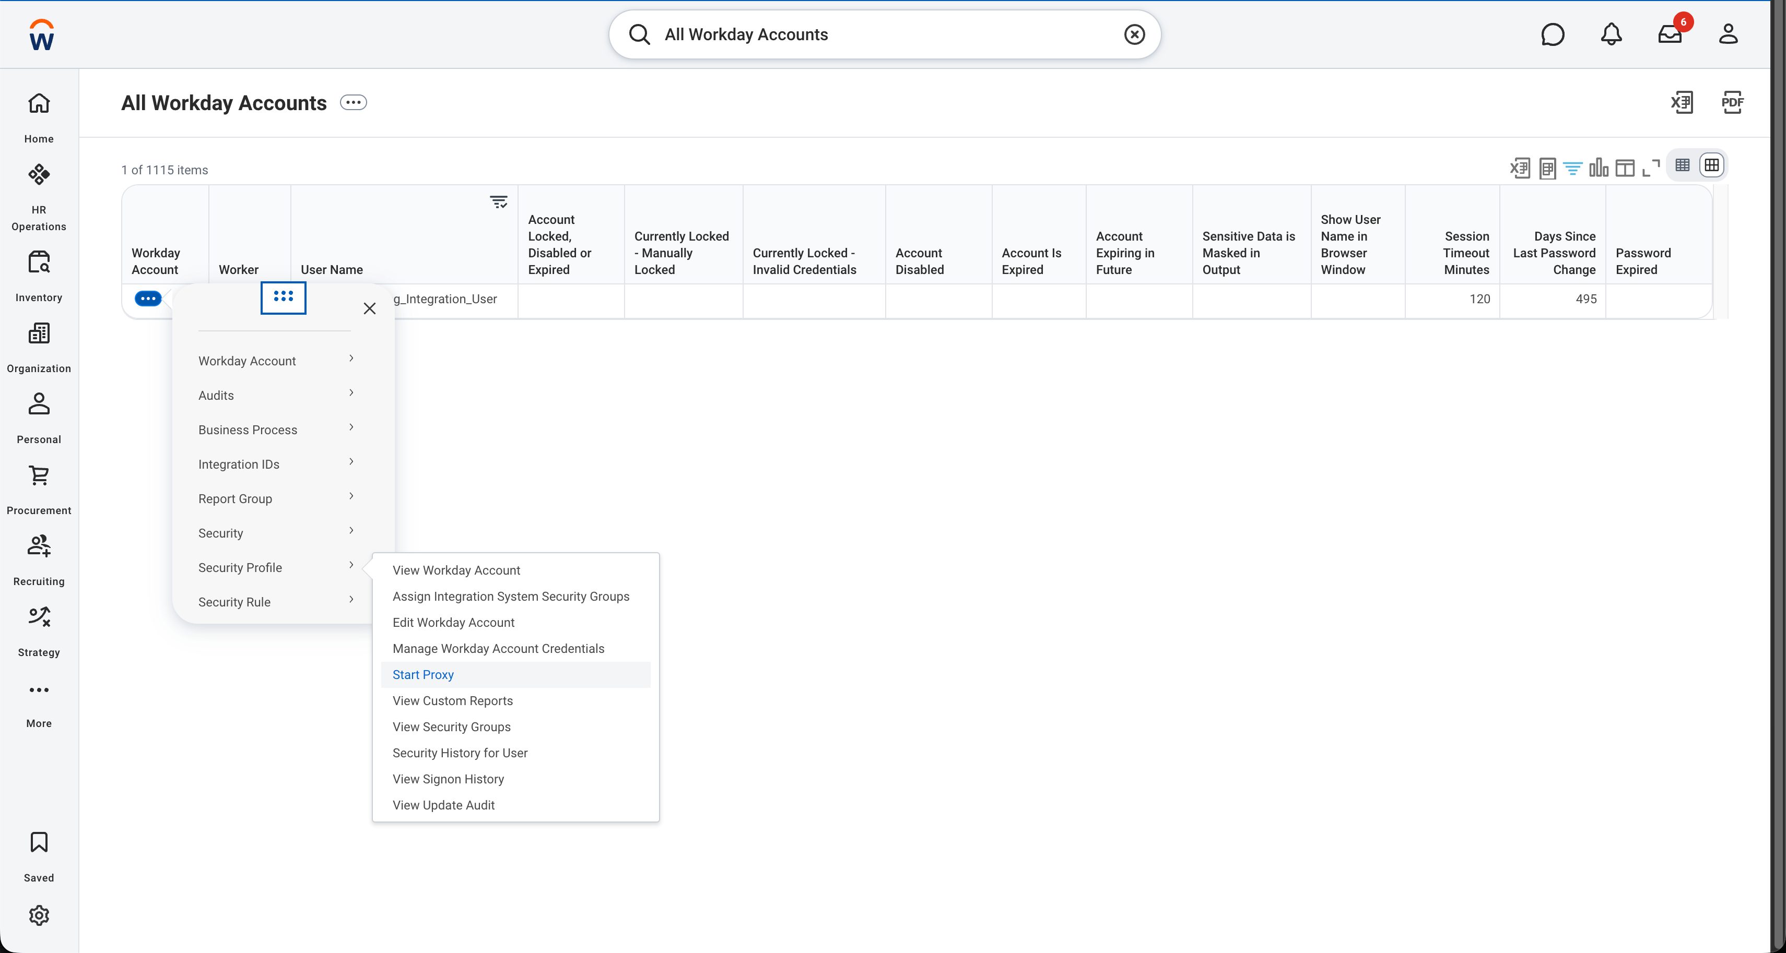Clear the search box with X icon
This screenshot has height=953, width=1786.
click(x=1134, y=34)
